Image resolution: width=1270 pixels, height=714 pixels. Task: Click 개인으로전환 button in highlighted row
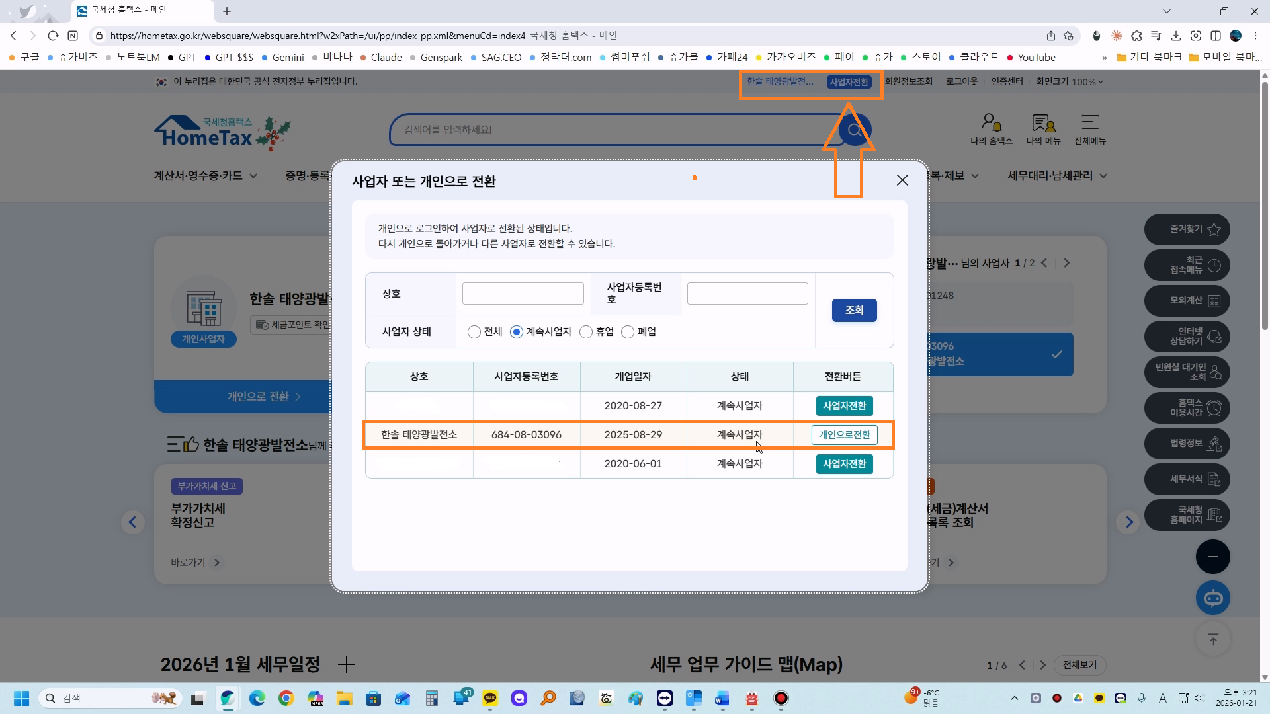click(844, 435)
